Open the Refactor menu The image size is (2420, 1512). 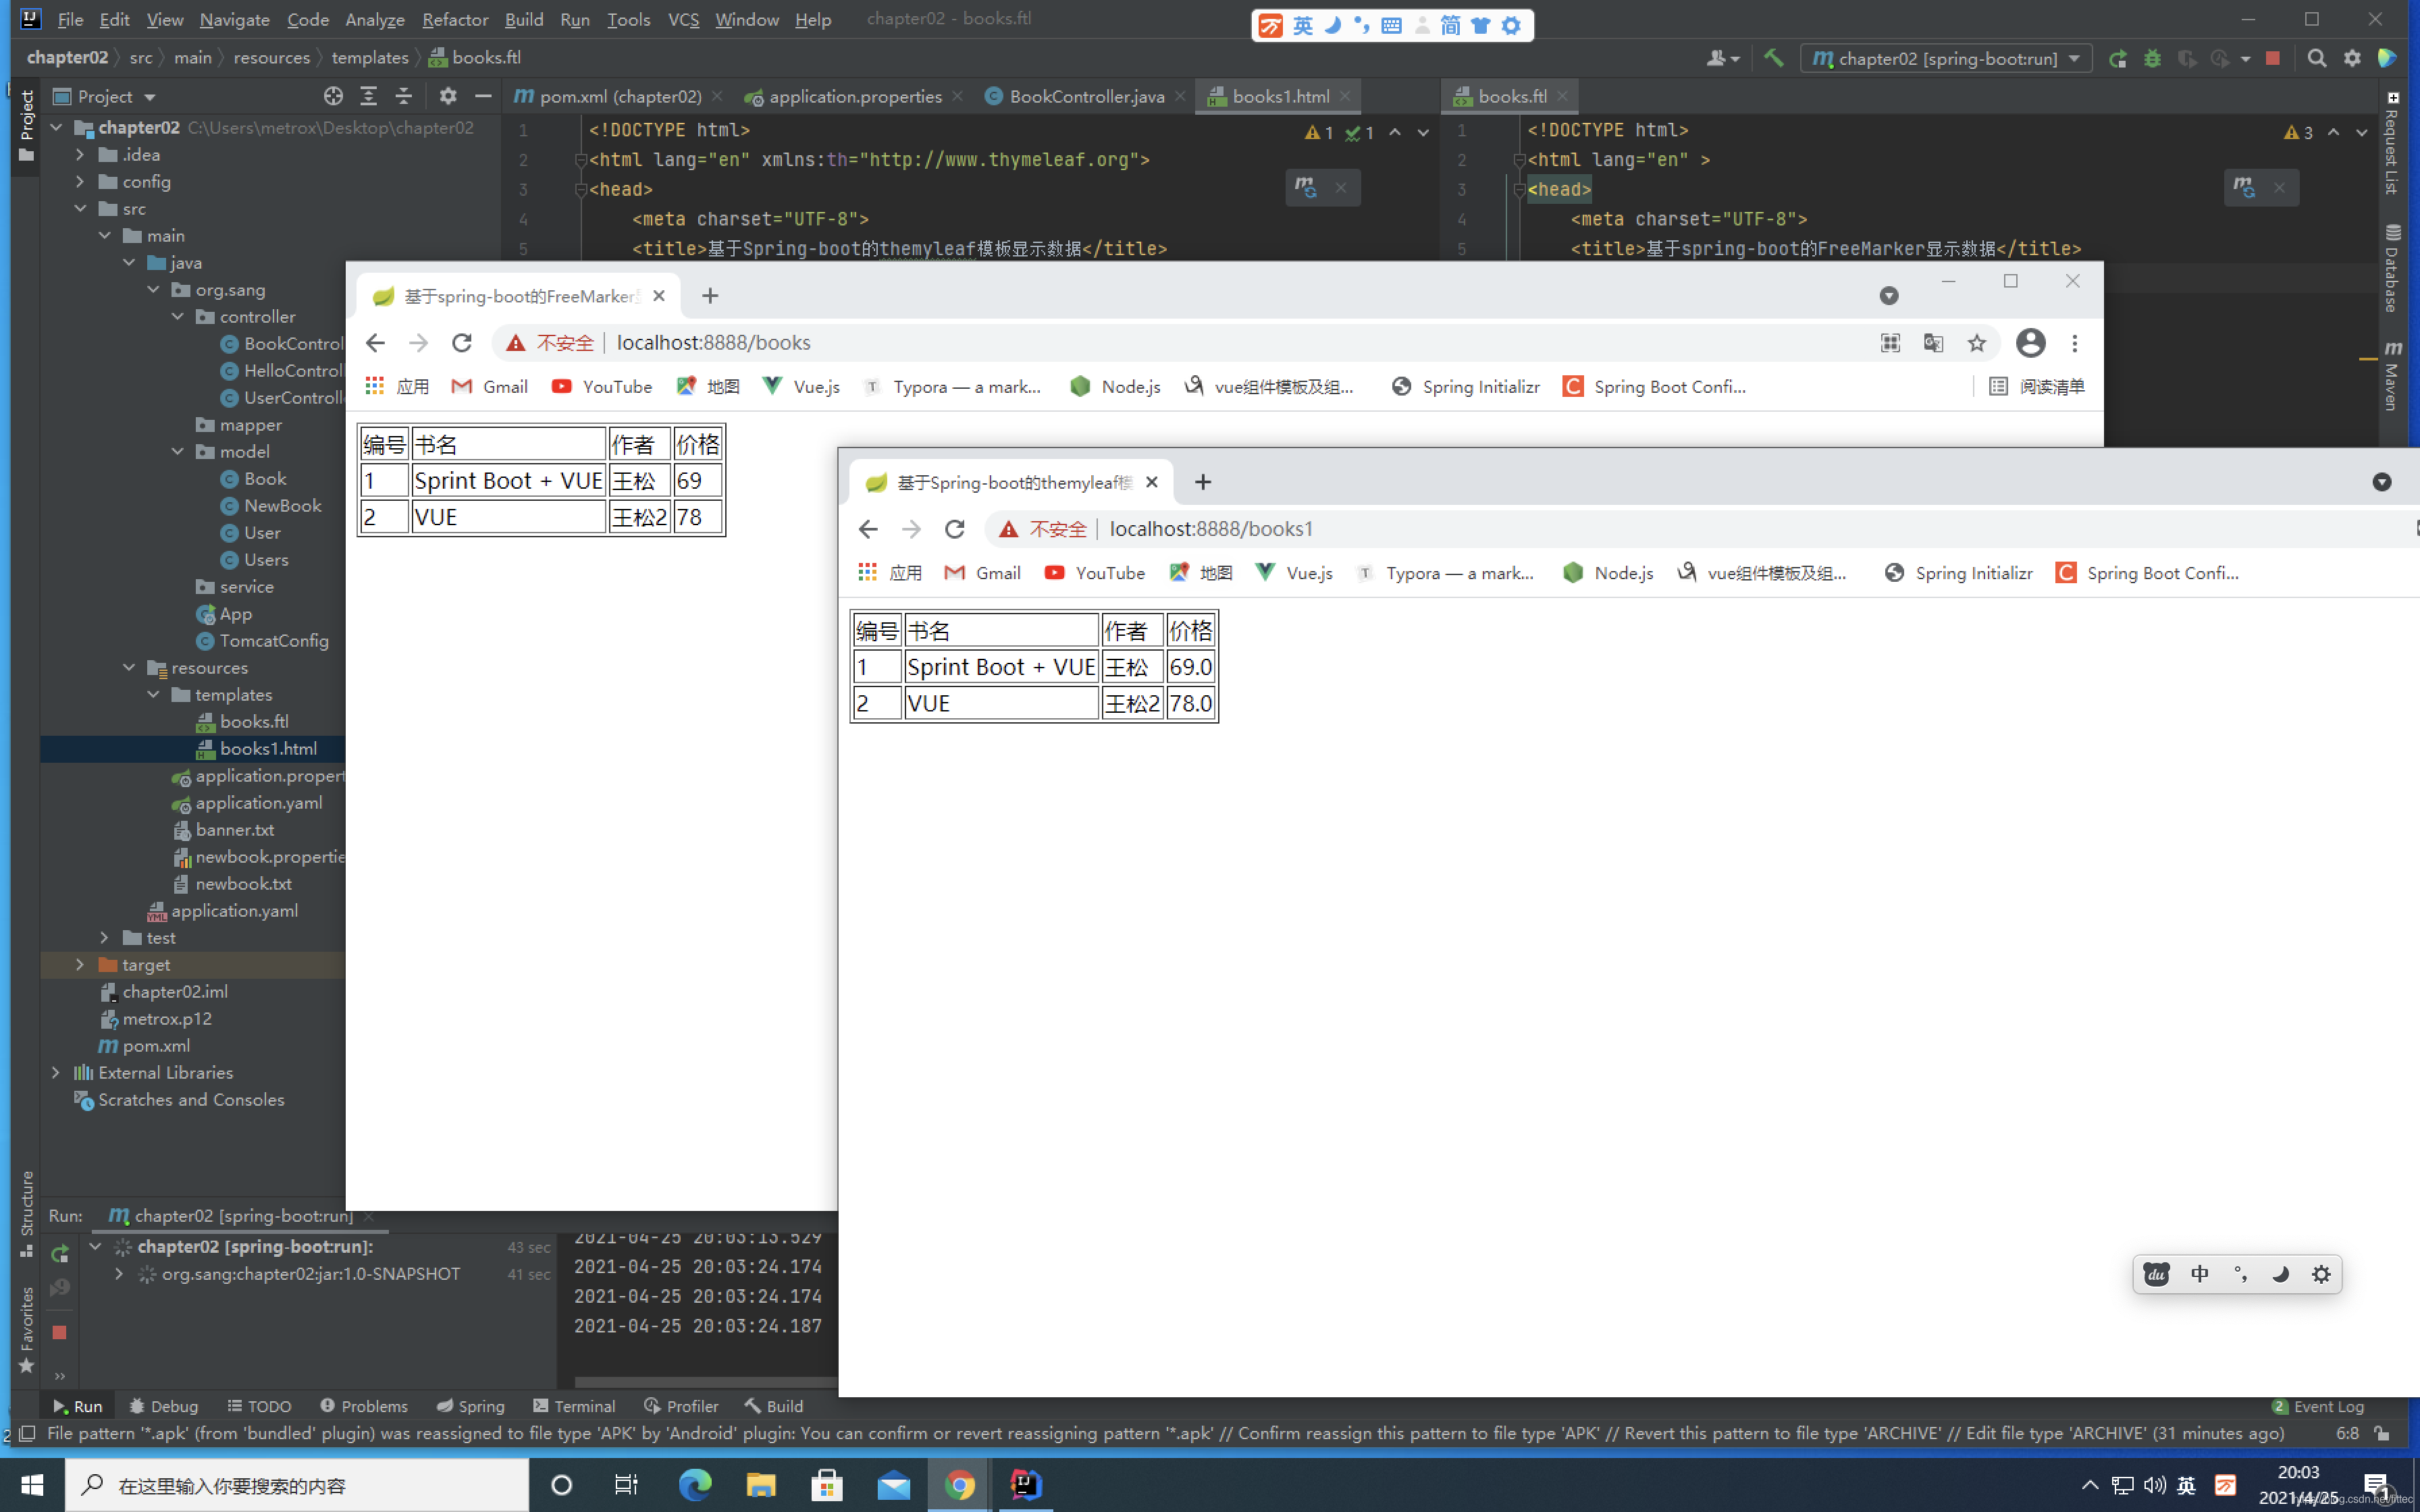point(454,19)
